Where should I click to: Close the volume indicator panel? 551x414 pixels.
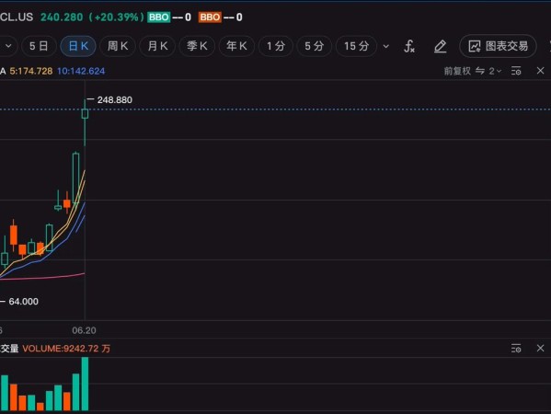541,348
